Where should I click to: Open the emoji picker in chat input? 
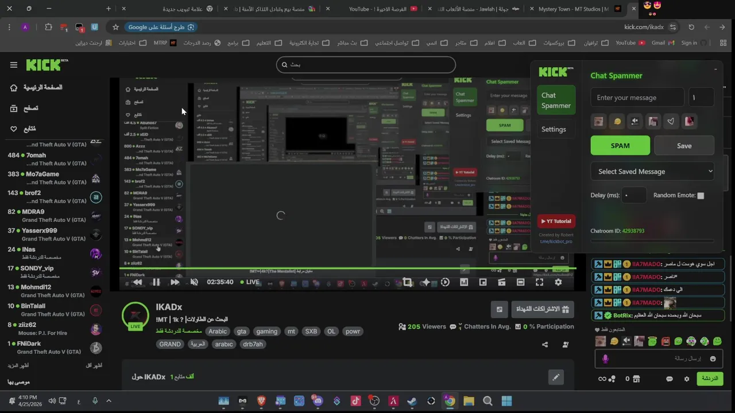pos(713,359)
